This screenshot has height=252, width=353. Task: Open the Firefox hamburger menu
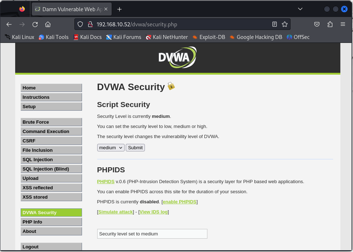click(x=343, y=24)
